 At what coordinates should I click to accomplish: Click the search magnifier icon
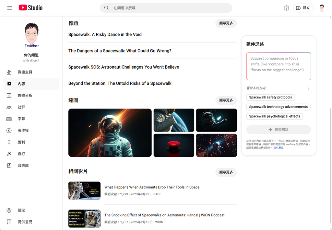pos(106,8)
